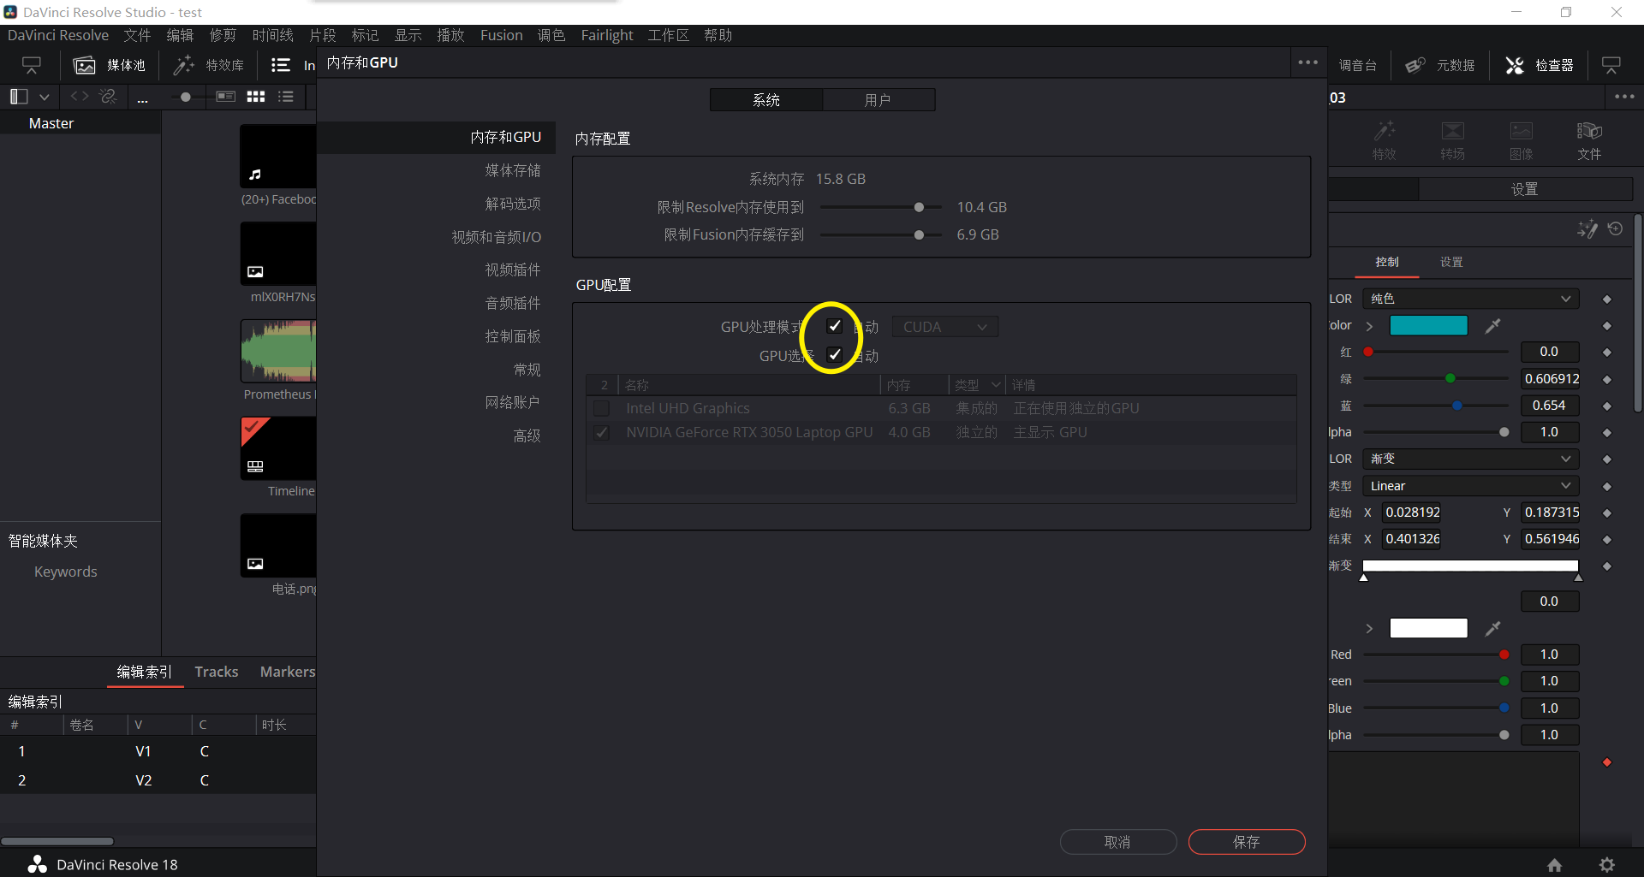Click the 检查器 inspector icon
This screenshot has height=877, width=1644.
coord(1515,66)
